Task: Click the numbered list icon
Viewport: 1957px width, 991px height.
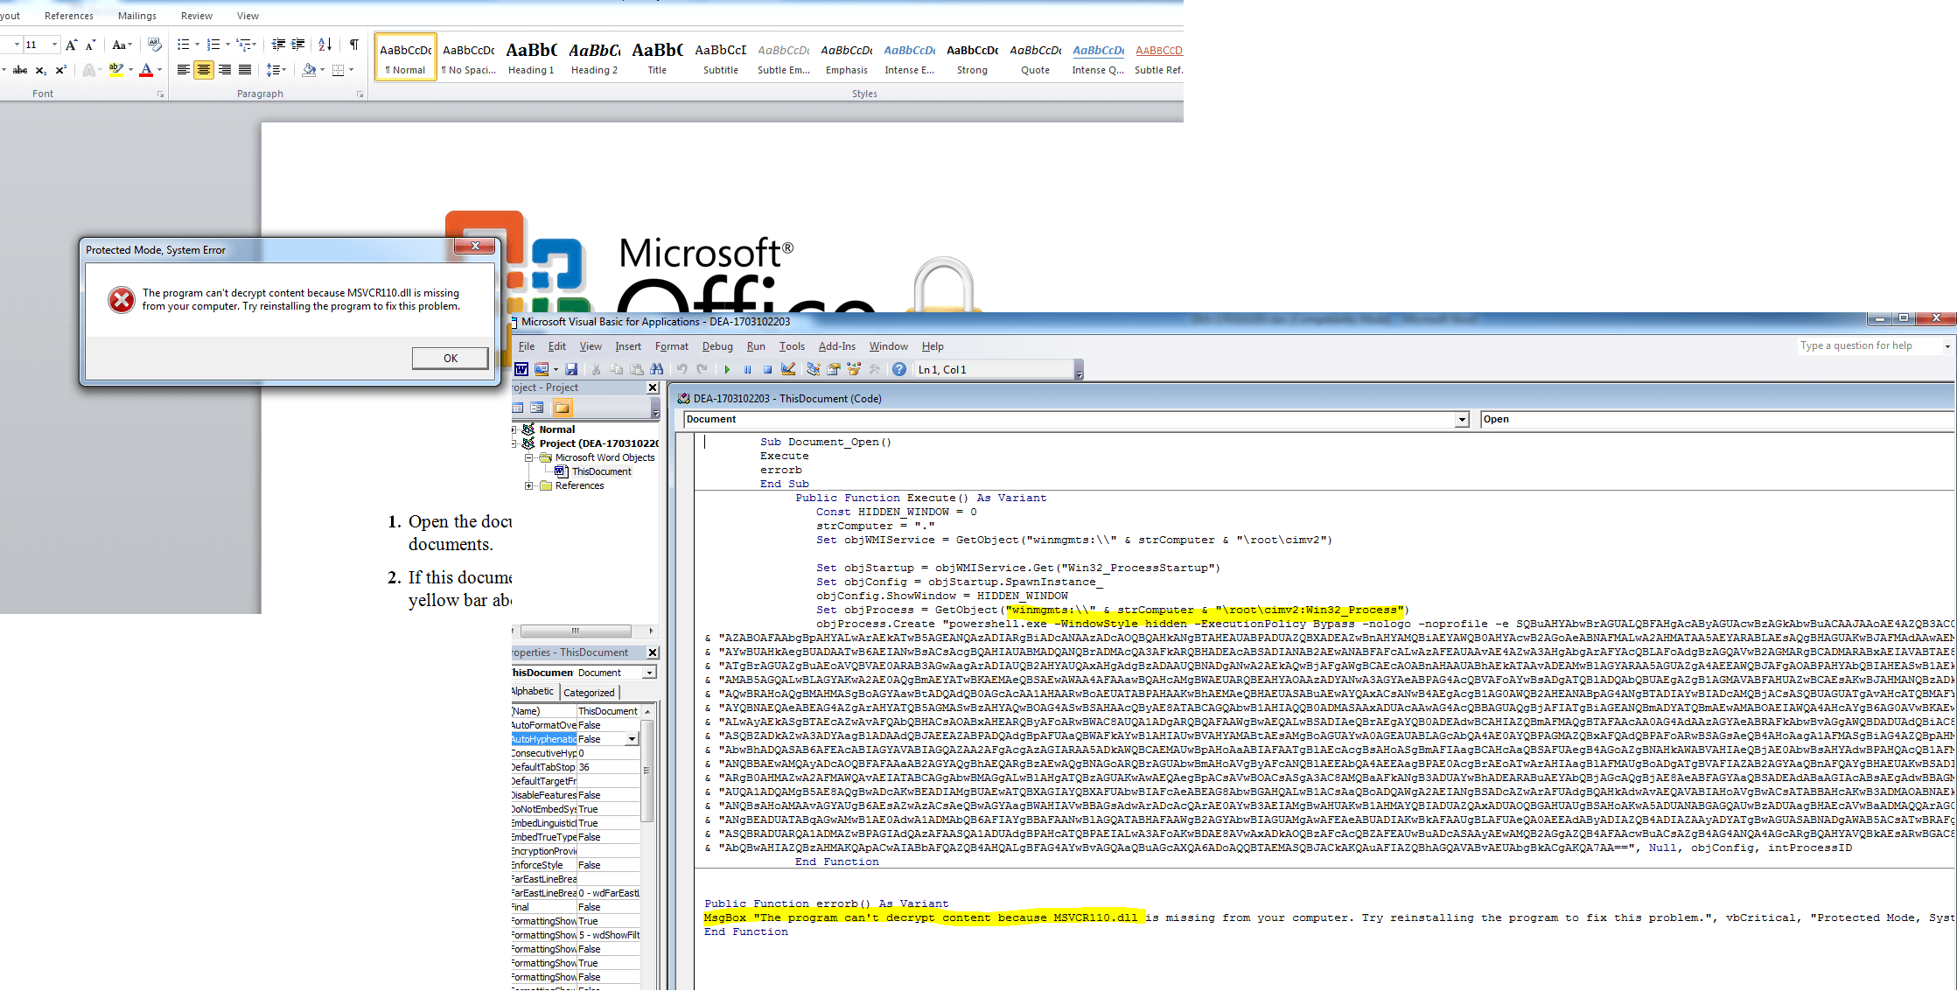Action: pyautogui.click(x=213, y=45)
